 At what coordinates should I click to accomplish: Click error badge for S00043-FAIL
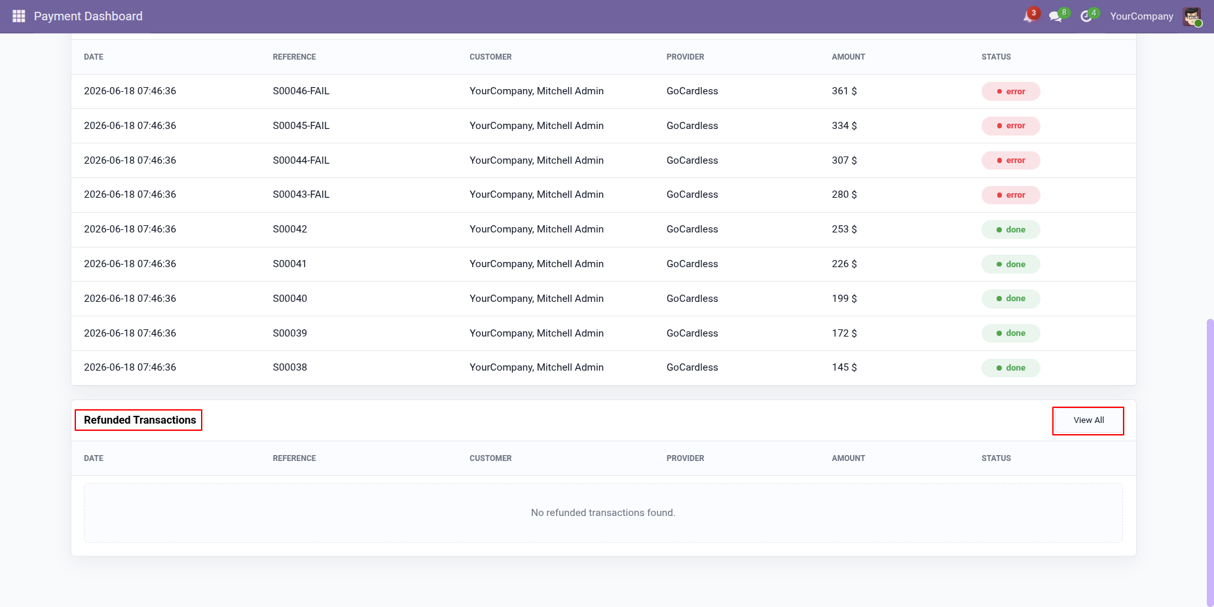click(1010, 195)
